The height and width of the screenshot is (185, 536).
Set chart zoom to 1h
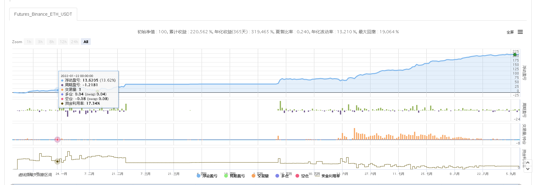pos(29,42)
